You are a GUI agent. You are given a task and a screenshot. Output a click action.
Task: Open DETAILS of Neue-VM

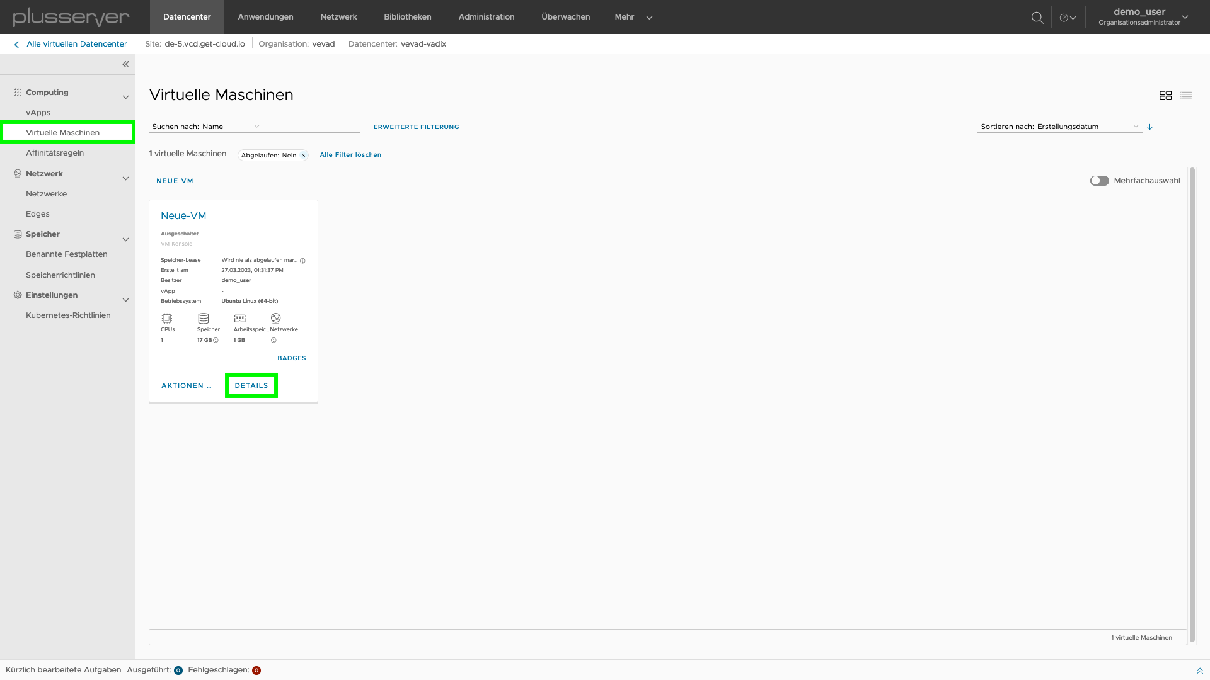coord(251,385)
